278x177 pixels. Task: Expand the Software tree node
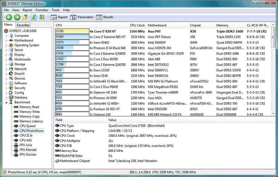[7, 84]
